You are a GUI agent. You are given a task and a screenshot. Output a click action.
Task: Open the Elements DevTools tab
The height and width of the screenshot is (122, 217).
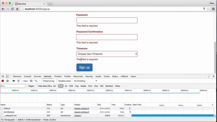click(x=17, y=76)
